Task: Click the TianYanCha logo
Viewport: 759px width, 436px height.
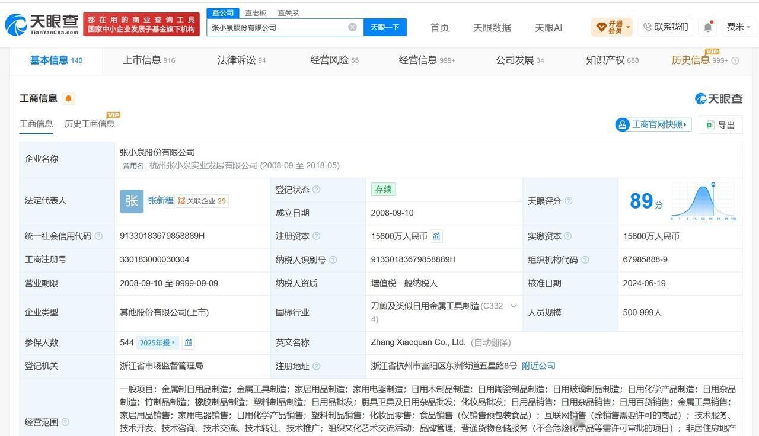Action: tap(42, 24)
